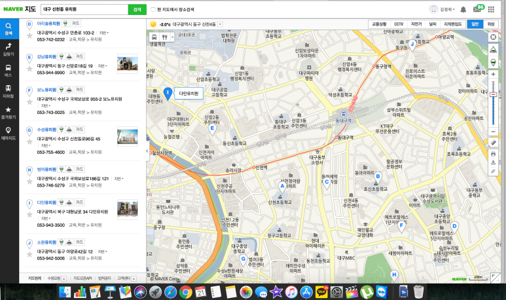This screenshot has height=300, width=506.
Task: Open the 즐겨찾기 favorites sidebar icon
Action: click(9, 113)
